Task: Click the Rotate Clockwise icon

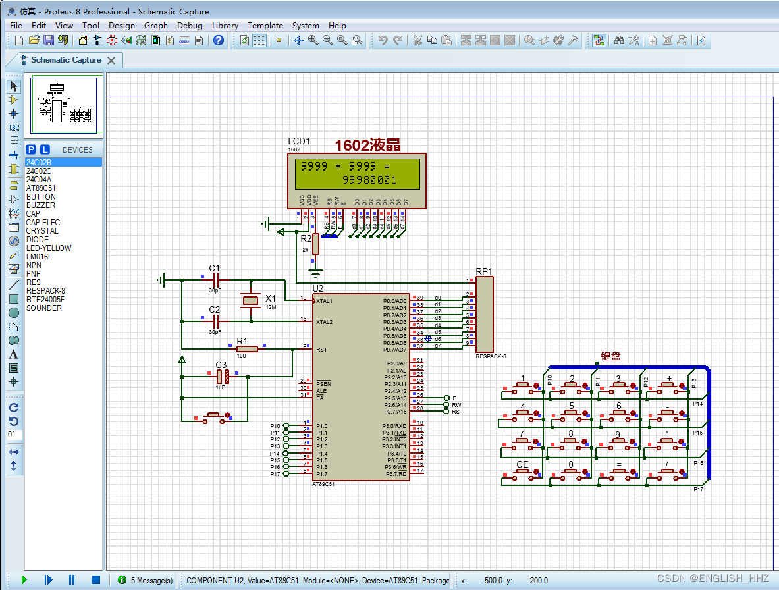Action: tap(14, 408)
